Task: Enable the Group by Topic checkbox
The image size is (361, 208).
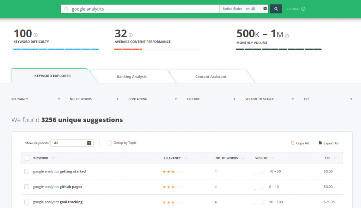Action: pos(109,143)
